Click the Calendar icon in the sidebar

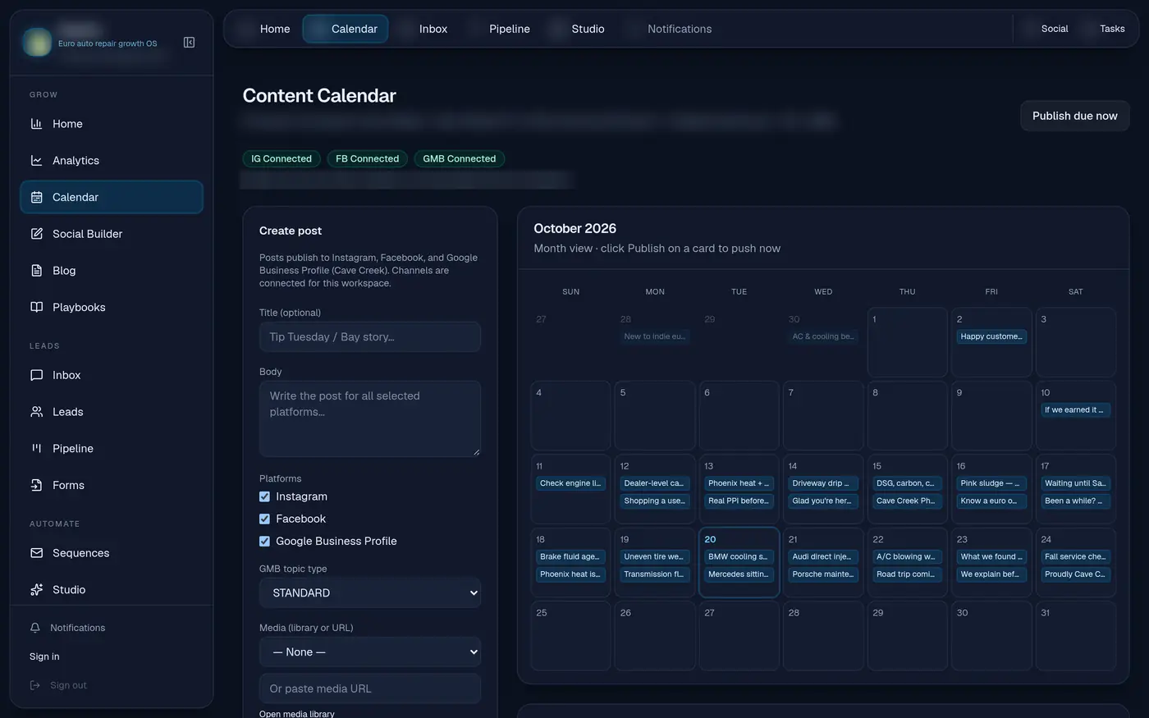(x=36, y=197)
